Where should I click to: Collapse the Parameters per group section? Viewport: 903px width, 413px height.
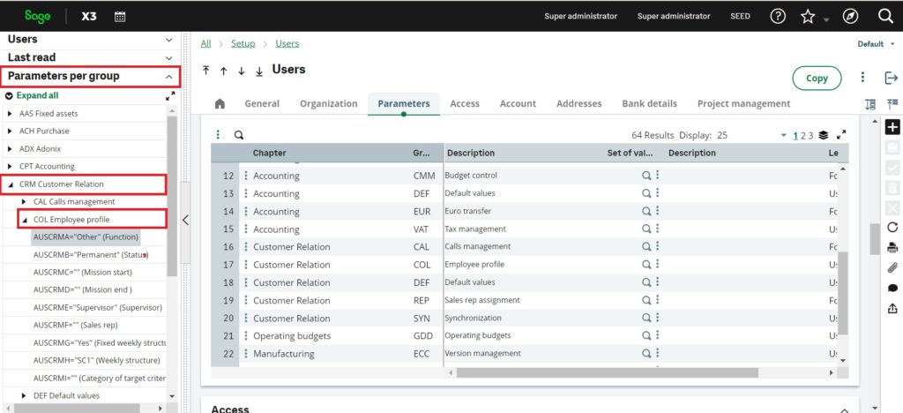(168, 76)
